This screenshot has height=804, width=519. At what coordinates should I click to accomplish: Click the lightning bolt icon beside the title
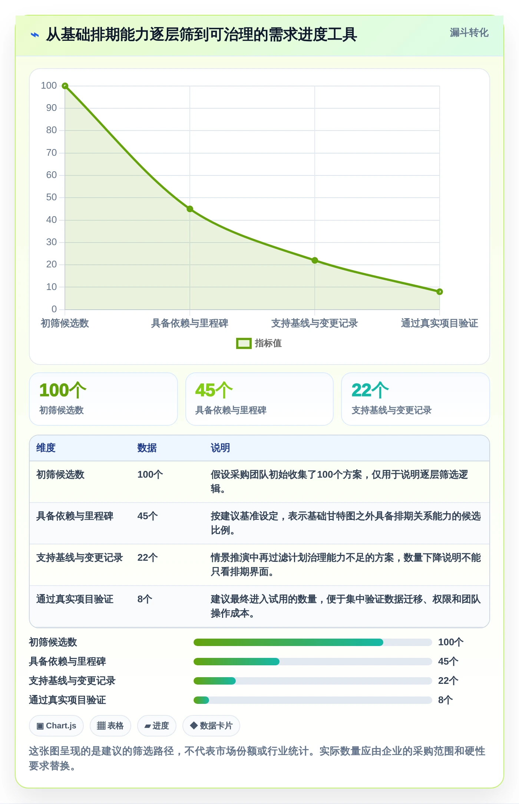tap(34, 35)
